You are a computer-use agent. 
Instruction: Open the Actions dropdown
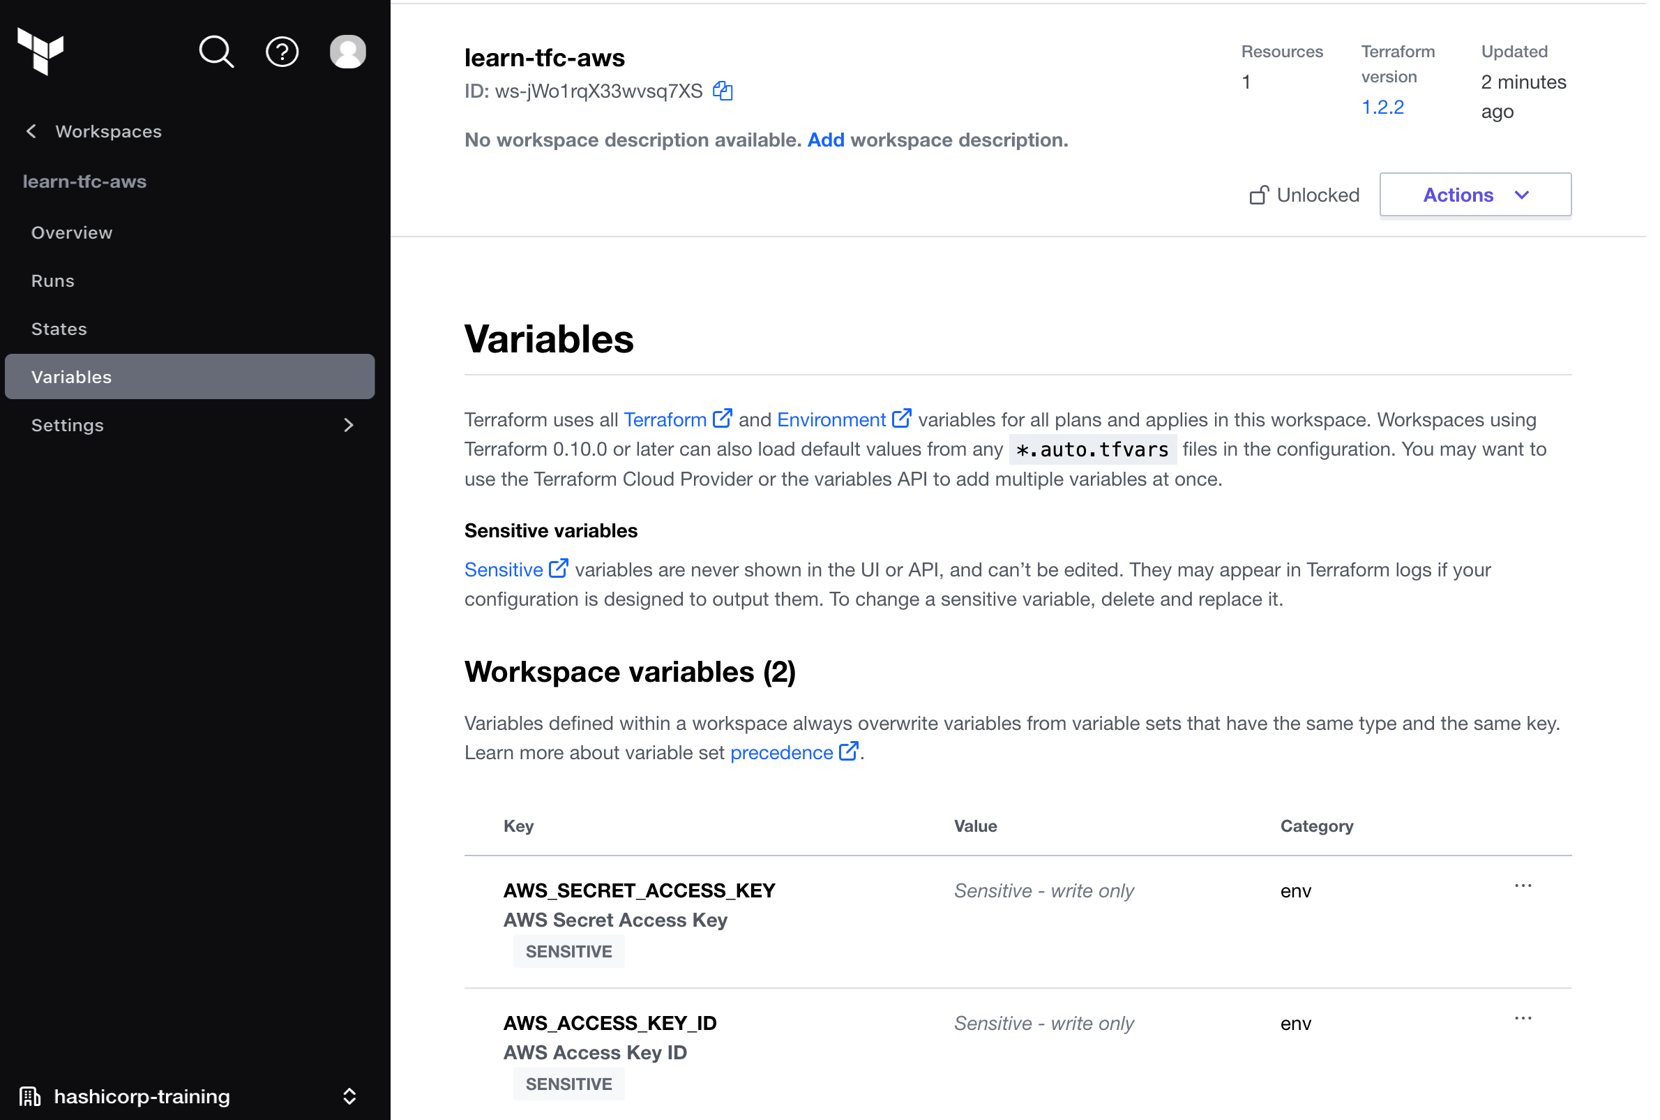tap(1474, 194)
